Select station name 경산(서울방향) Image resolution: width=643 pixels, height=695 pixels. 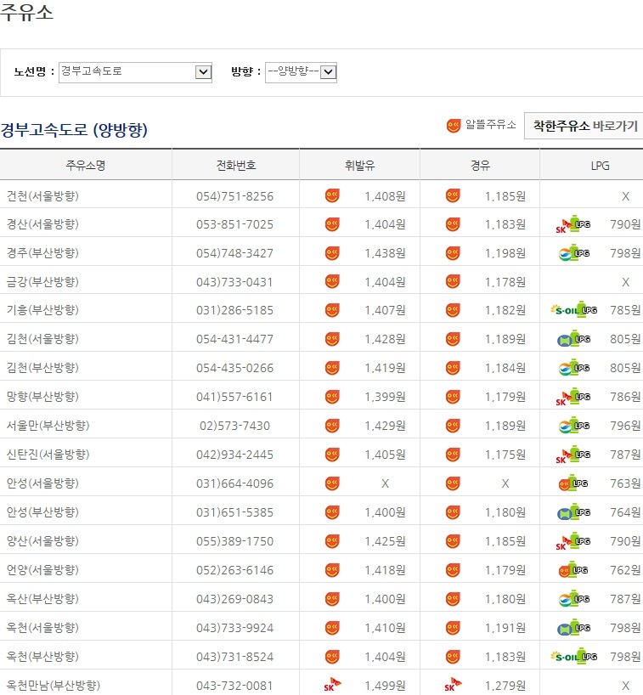42,224
